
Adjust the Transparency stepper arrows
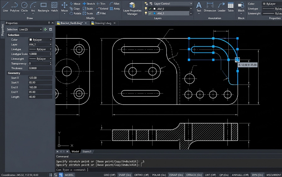[x=50, y=63]
